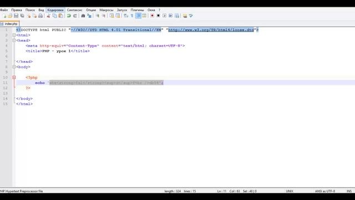355x200 pixels.
Task: Stop macro recording with black square icon
Action: 158,16
